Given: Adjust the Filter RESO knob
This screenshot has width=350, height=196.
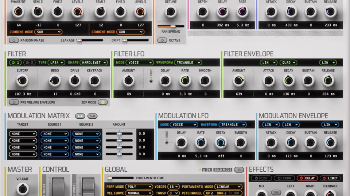Looking at the screenshot, I should [x=55, y=81].
